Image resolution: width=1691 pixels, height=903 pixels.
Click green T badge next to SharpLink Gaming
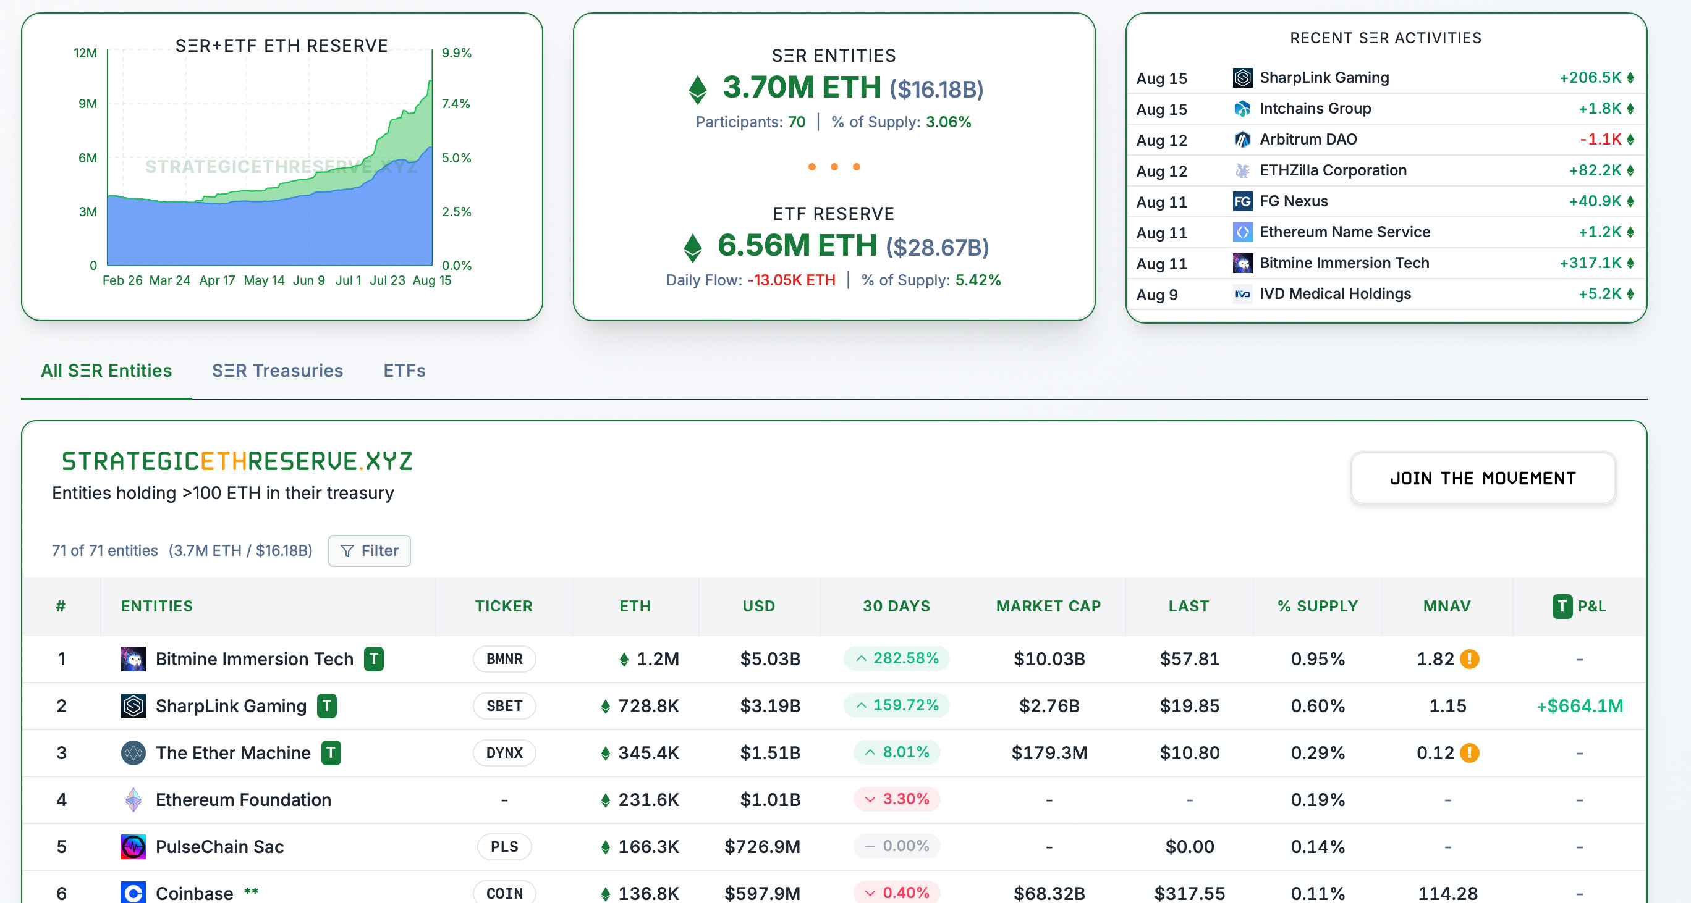pos(327,705)
